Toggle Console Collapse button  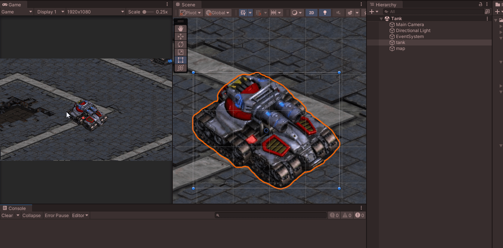[31, 216]
